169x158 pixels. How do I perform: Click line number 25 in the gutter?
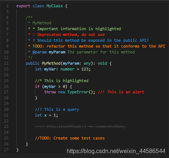6,138
